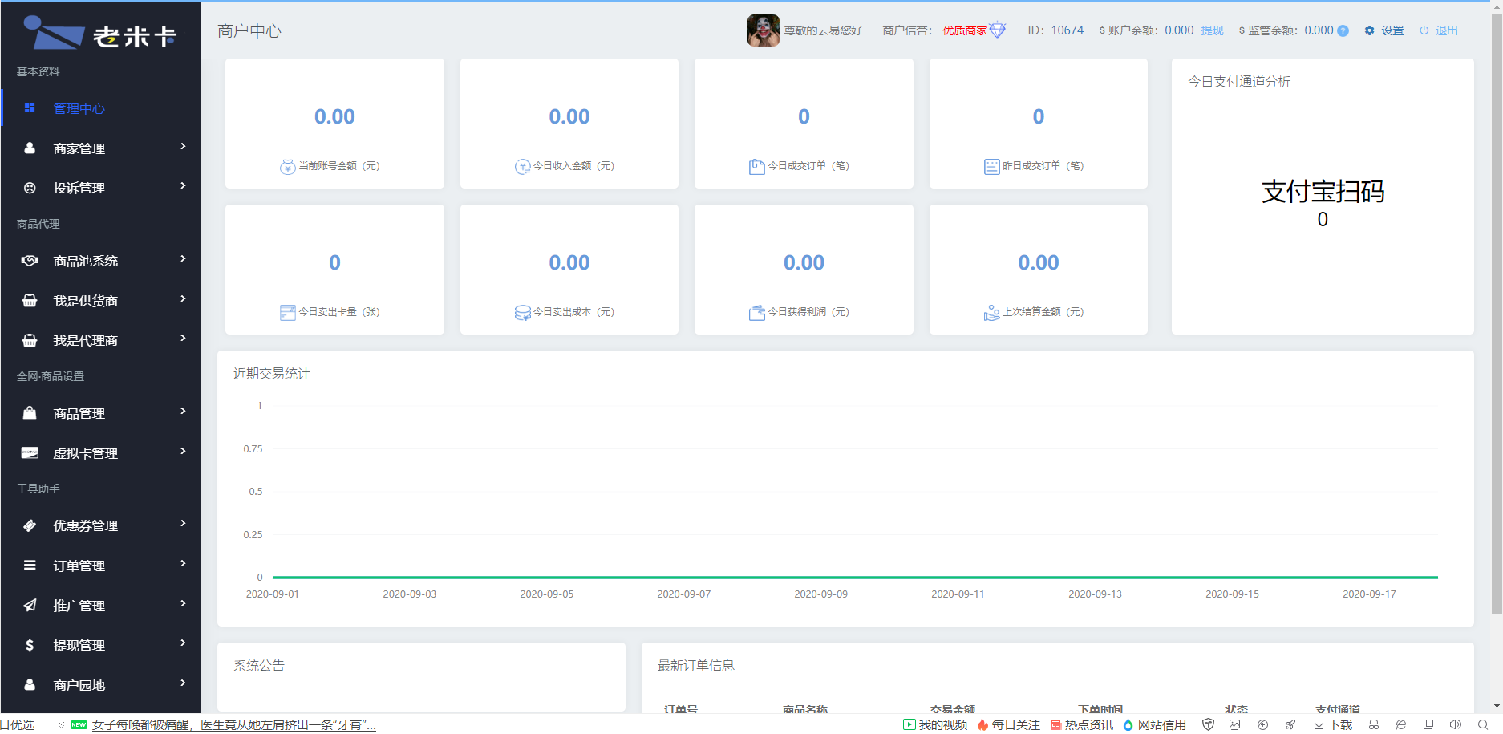The width and height of the screenshot is (1503, 734).
Task: Click the user avatar picture
Action: click(x=763, y=30)
